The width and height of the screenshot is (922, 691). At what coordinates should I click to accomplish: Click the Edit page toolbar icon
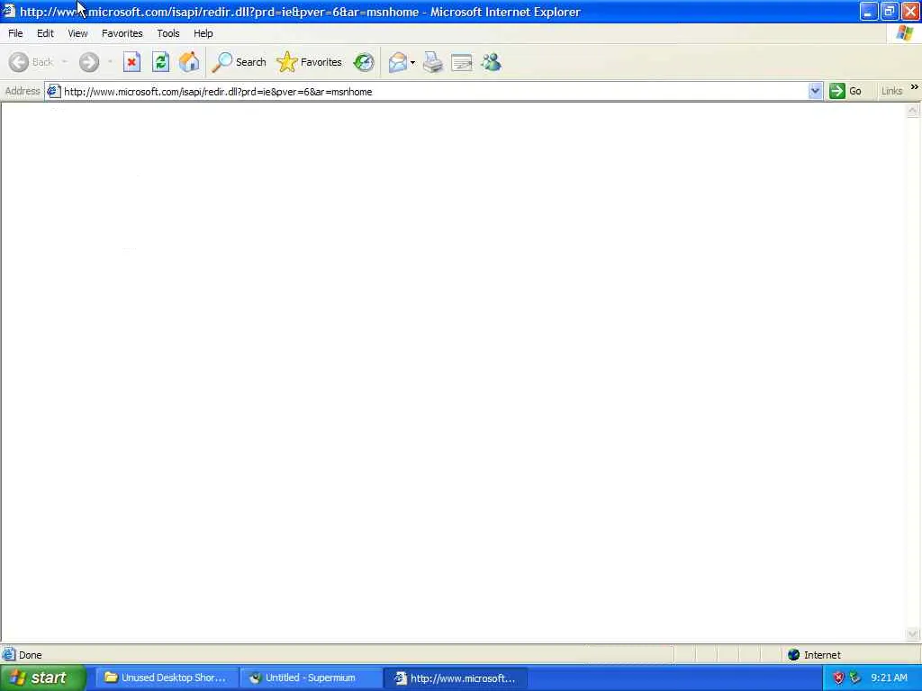(x=462, y=62)
